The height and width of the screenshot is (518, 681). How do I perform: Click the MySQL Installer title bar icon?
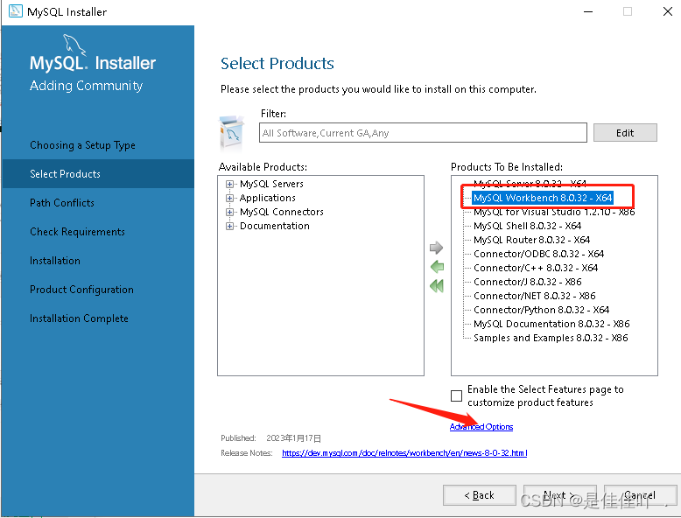click(x=15, y=11)
